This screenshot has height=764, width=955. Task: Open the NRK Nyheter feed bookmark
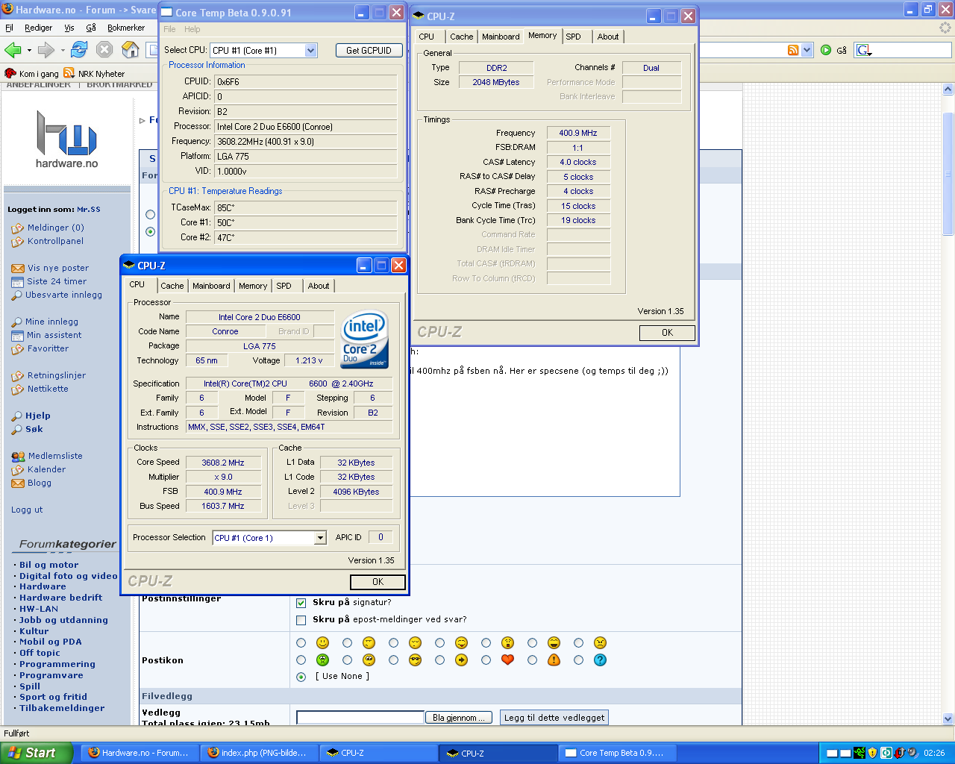coord(95,74)
